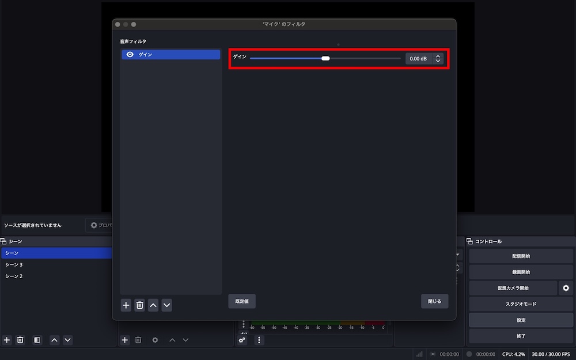This screenshot has height=360, width=576.
Task: Select シーン 3 in scene list
Action: 14,265
